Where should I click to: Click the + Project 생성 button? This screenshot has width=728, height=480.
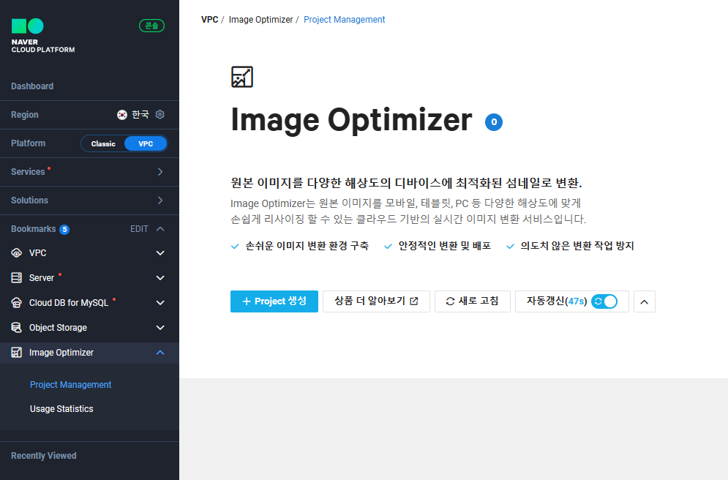274,301
